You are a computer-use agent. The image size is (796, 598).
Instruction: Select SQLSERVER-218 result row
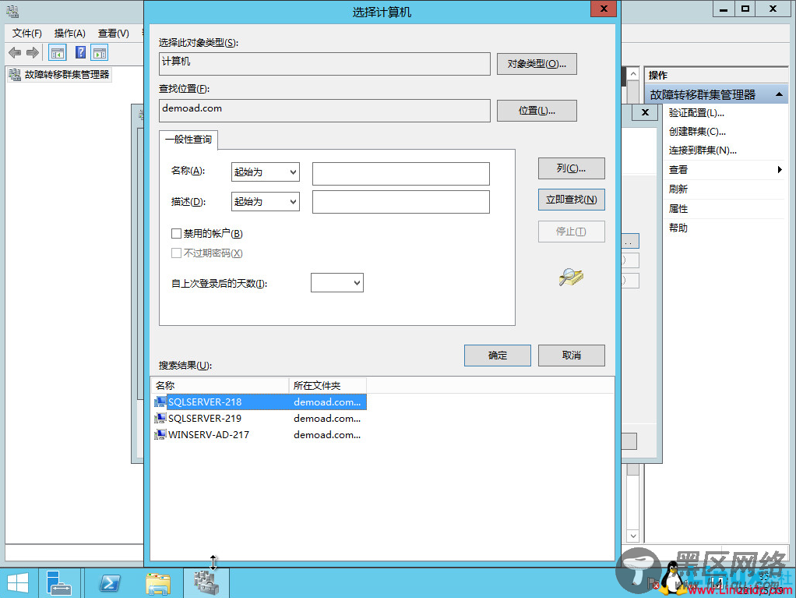pyautogui.click(x=259, y=402)
